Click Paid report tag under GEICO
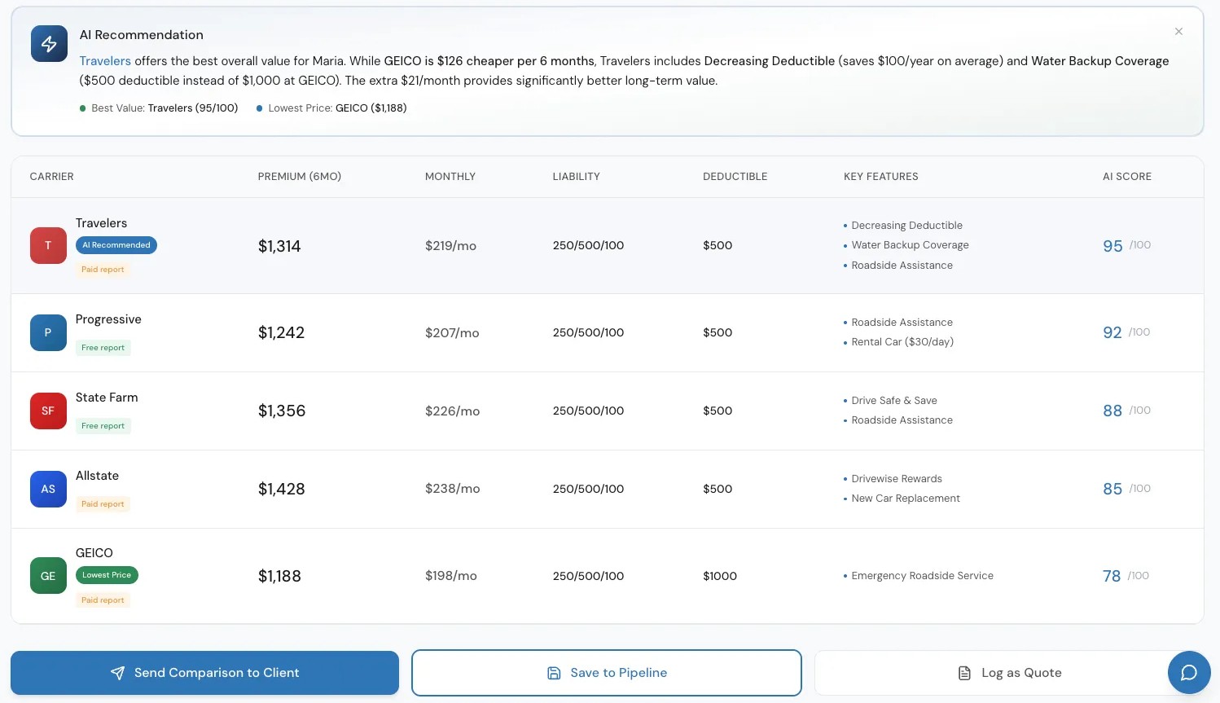This screenshot has width=1220, height=703. [x=103, y=600]
